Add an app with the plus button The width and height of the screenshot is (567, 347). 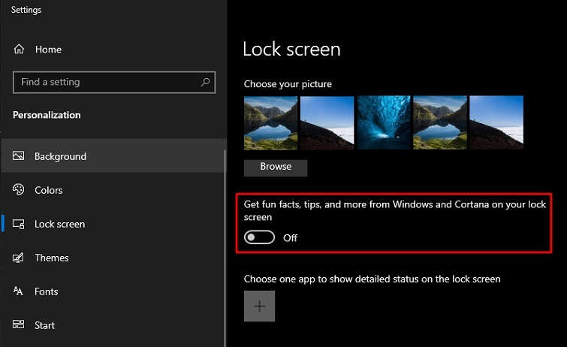tap(259, 306)
